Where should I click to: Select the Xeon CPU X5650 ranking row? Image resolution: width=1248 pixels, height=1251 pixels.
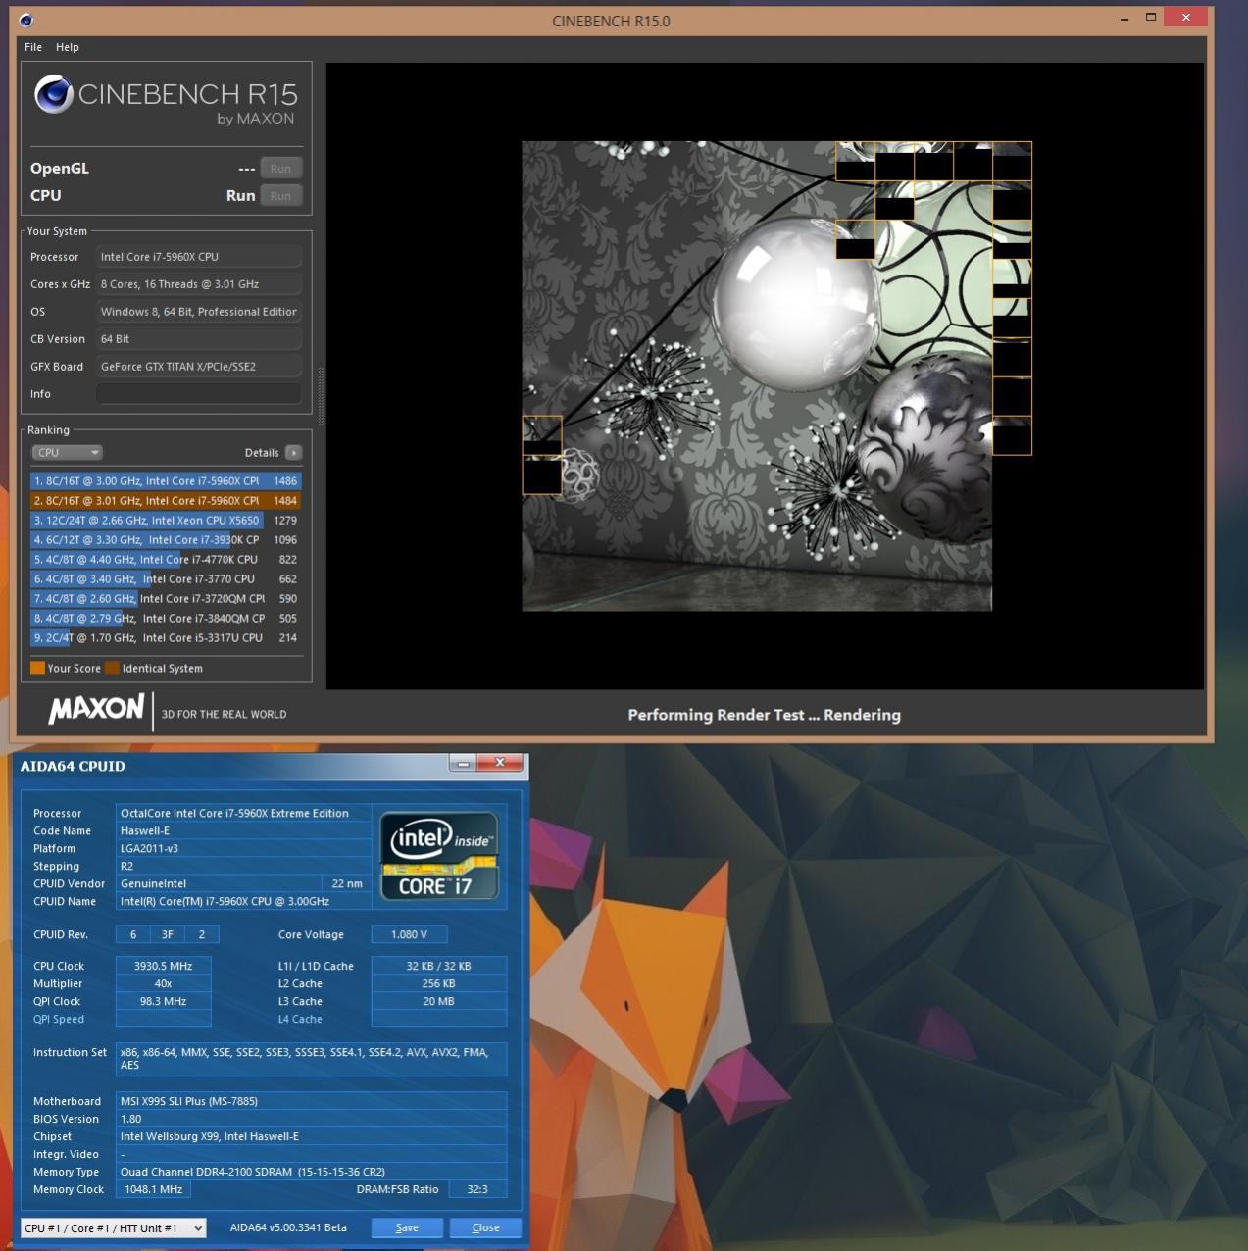tap(166, 521)
